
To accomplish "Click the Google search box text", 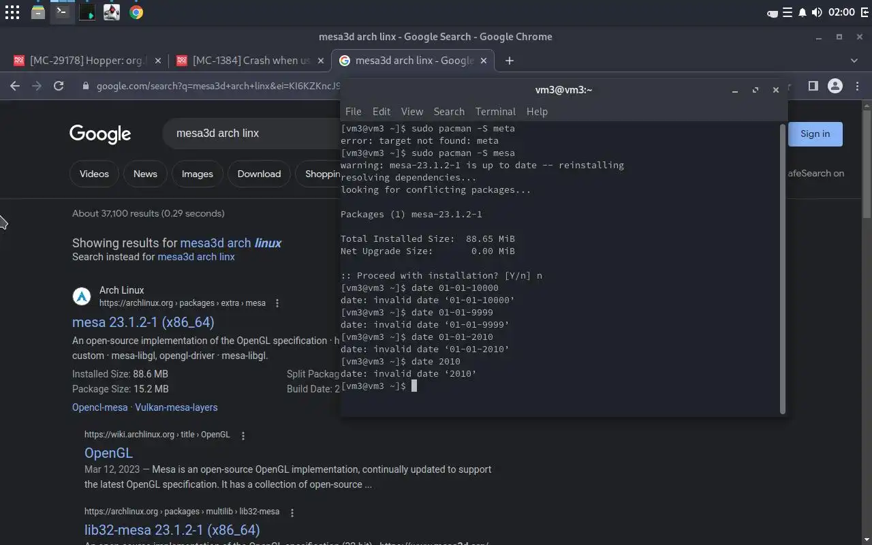I will point(217,134).
